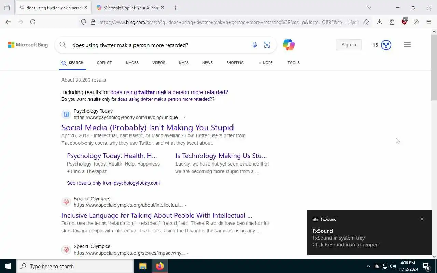The width and height of the screenshot is (437, 273).
Task: Open the Firefox downloads icon
Action: coord(379,22)
